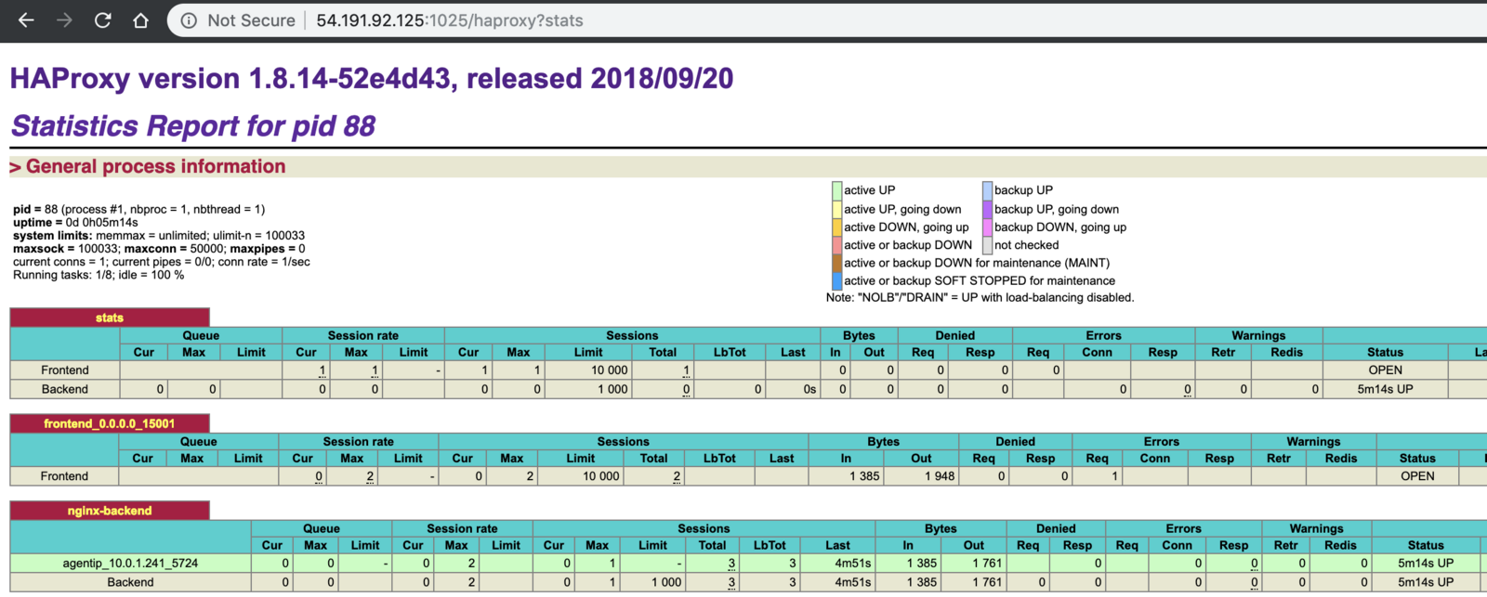Click the OPEN status in frontend_0.0.0.0_15001 row
The image size is (1487, 597).
pos(1417,476)
